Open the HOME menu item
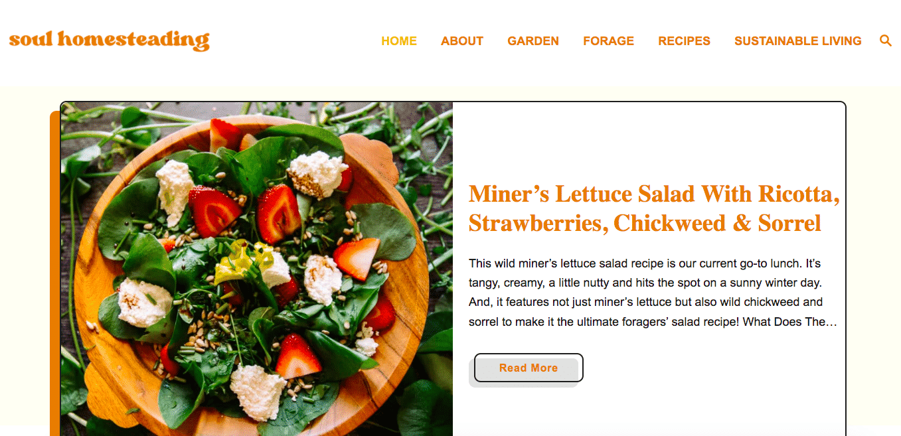 [x=399, y=41]
